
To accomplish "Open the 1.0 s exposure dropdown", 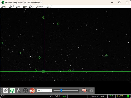I will (x=45, y=91).
